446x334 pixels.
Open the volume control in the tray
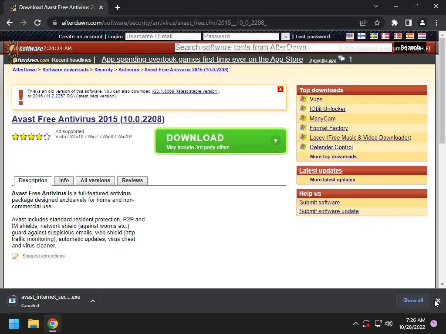(x=389, y=324)
